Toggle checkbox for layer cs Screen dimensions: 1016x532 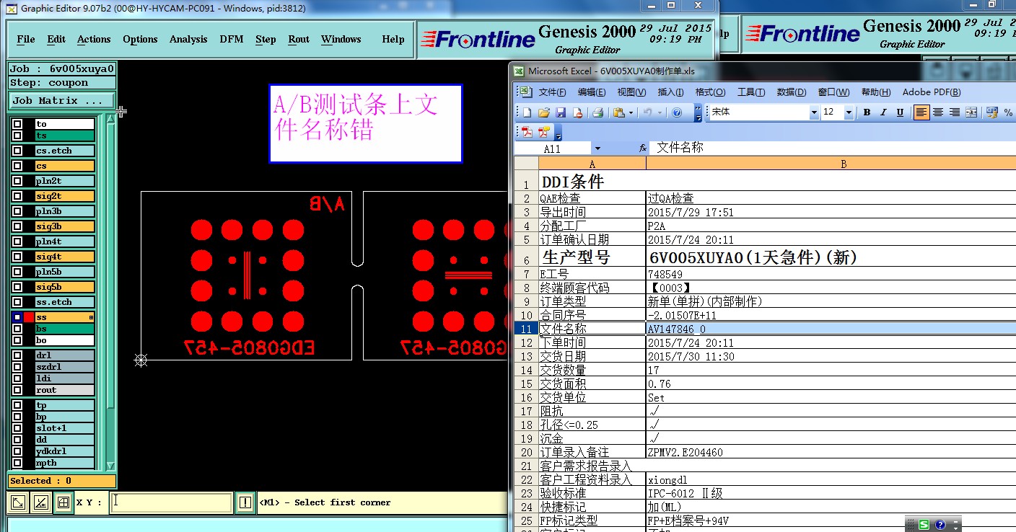(x=17, y=166)
